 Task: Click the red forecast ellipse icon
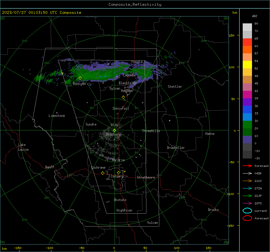coord(247,218)
